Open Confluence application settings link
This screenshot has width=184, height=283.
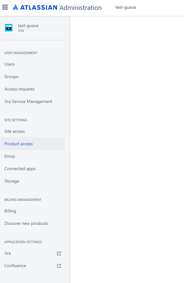click(33, 266)
